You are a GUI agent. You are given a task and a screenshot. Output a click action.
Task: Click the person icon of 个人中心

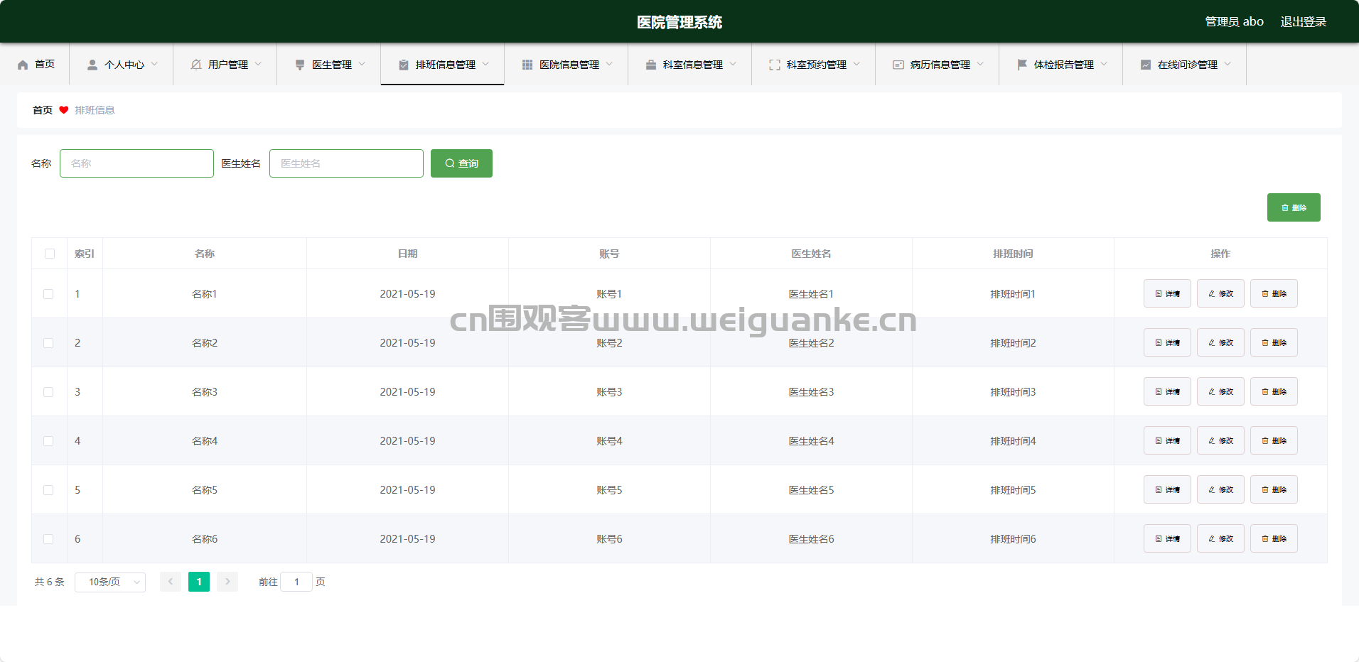pos(92,65)
